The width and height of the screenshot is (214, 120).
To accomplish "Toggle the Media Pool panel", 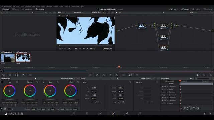I will click(x=27, y=9).
